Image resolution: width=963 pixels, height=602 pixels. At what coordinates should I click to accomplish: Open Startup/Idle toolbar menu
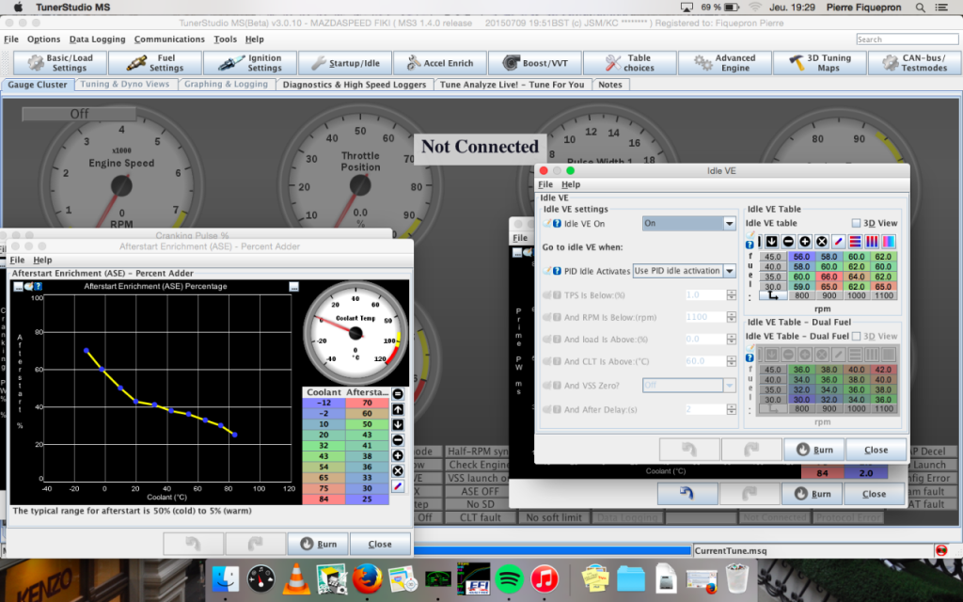(x=345, y=63)
